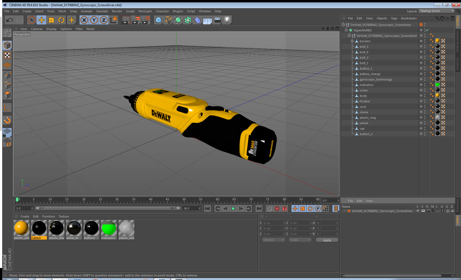Click the Undo arrow icon
461x280 pixels.
(9, 20)
